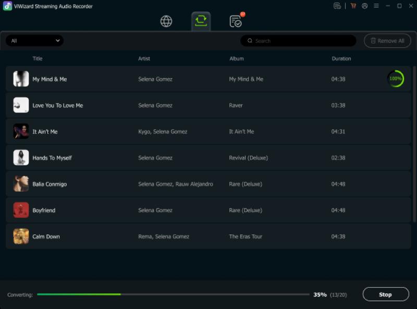Click the Artist column header
This screenshot has height=309, width=417.
tap(144, 58)
